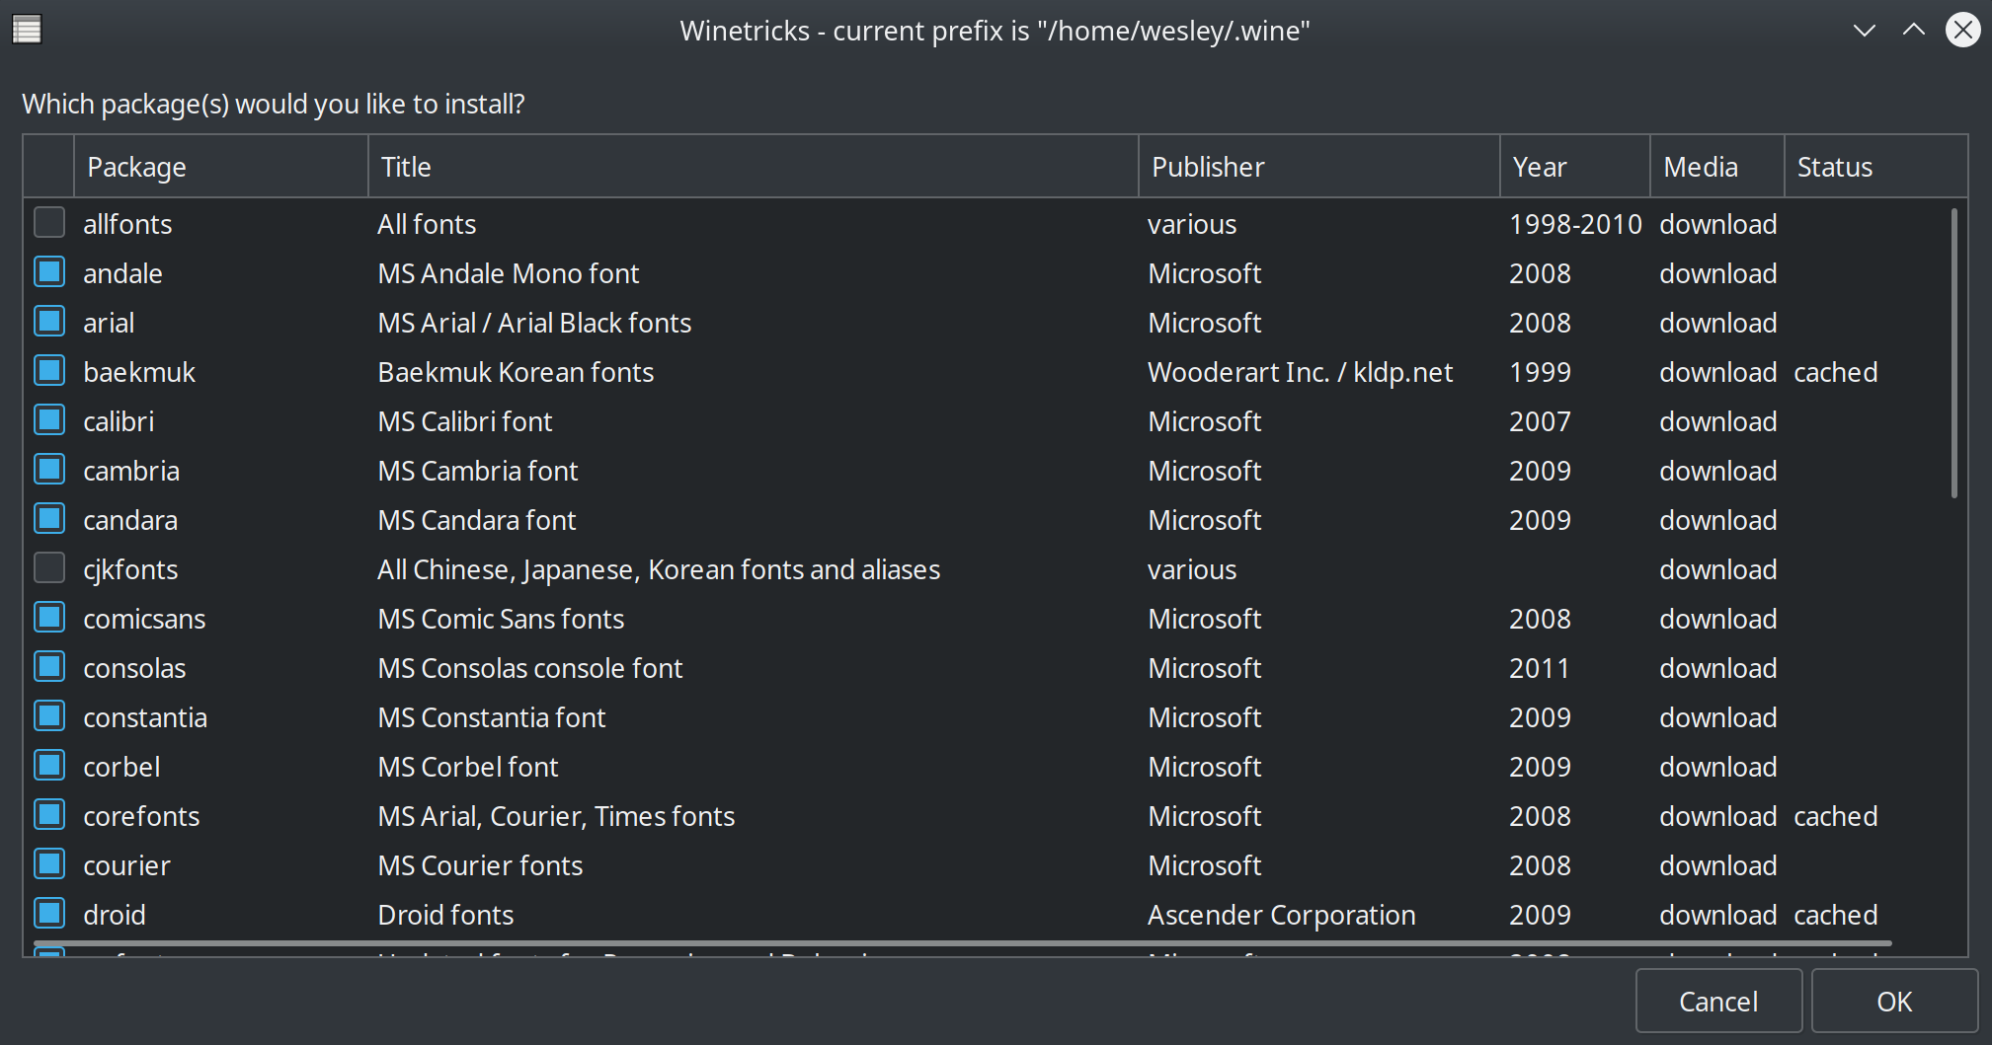The height and width of the screenshot is (1045, 1992).
Task: Sort by the Media column header
Action: pos(1716,167)
